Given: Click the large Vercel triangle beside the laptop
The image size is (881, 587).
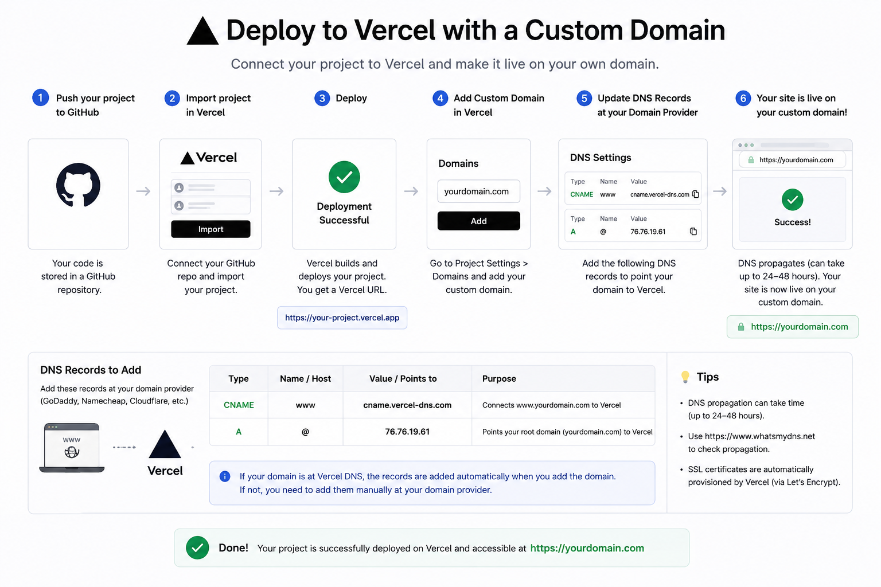Looking at the screenshot, I should [x=165, y=444].
